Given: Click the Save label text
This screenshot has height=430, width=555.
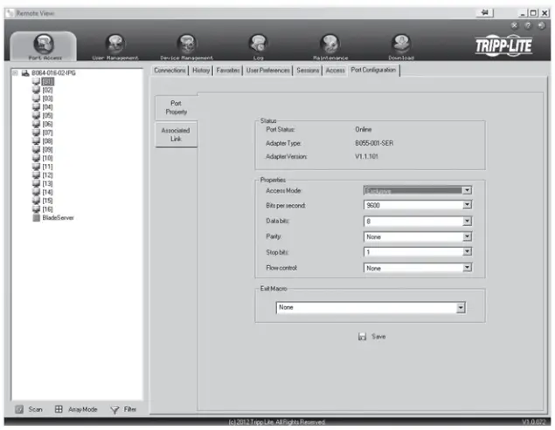Looking at the screenshot, I should pyautogui.click(x=378, y=337).
